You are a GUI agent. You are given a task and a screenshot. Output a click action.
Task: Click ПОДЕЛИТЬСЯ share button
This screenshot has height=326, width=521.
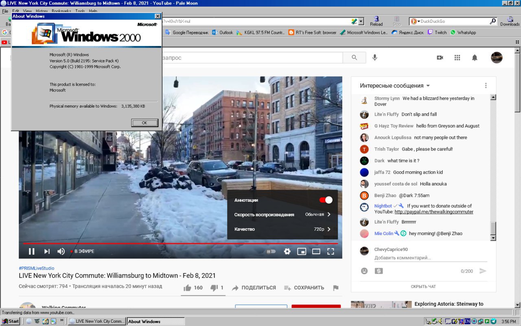tap(254, 288)
